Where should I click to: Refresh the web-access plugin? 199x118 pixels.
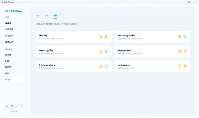pyautogui.click(x=185, y=66)
